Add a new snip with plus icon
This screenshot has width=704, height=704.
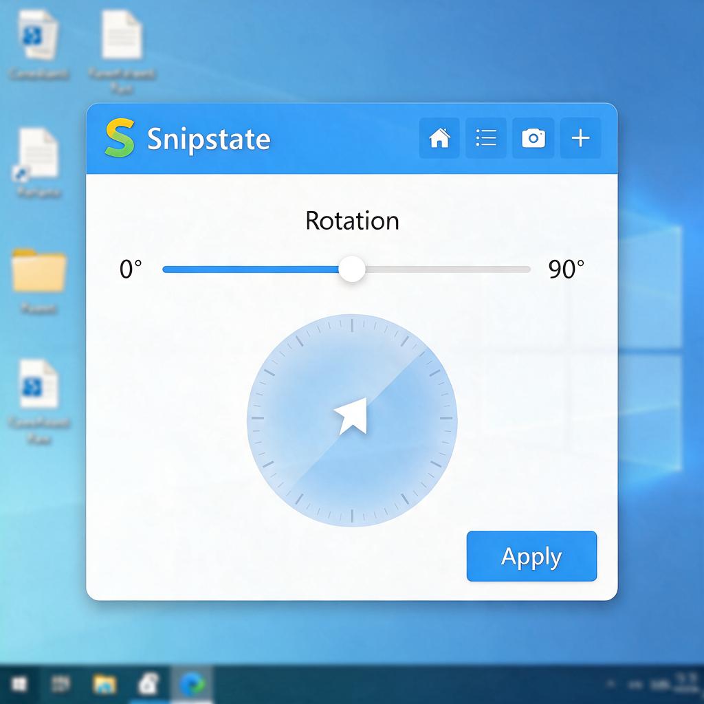pos(580,137)
